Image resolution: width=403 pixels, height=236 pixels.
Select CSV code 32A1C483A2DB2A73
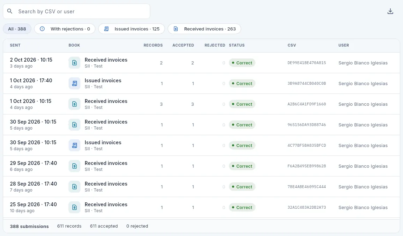tap(306, 208)
